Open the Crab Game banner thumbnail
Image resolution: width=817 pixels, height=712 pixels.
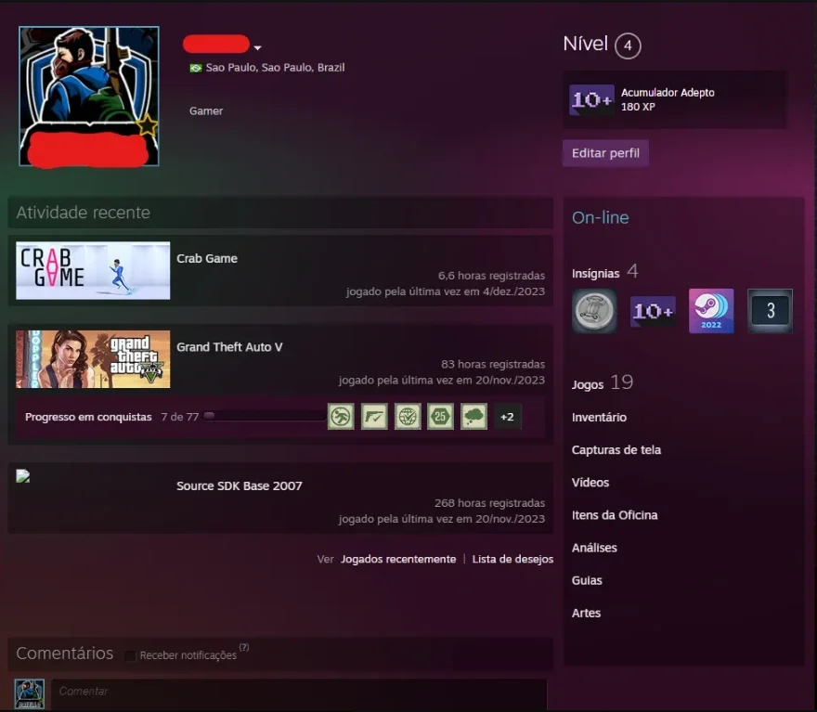click(x=93, y=270)
